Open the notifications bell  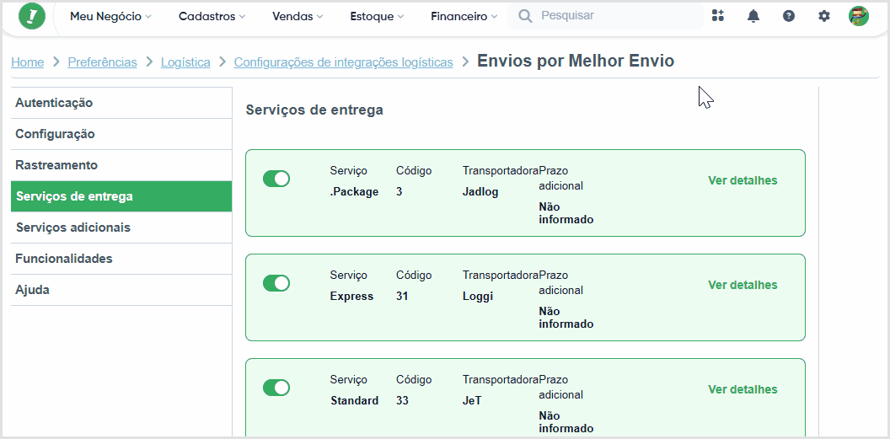click(x=753, y=16)
